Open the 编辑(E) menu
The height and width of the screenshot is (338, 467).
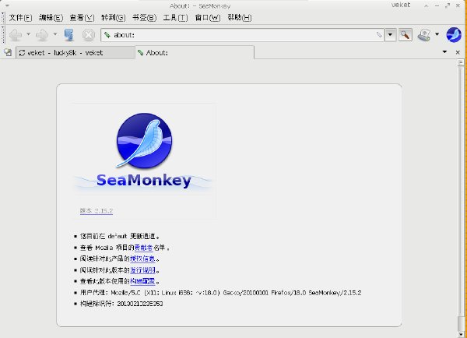[51, 18]
